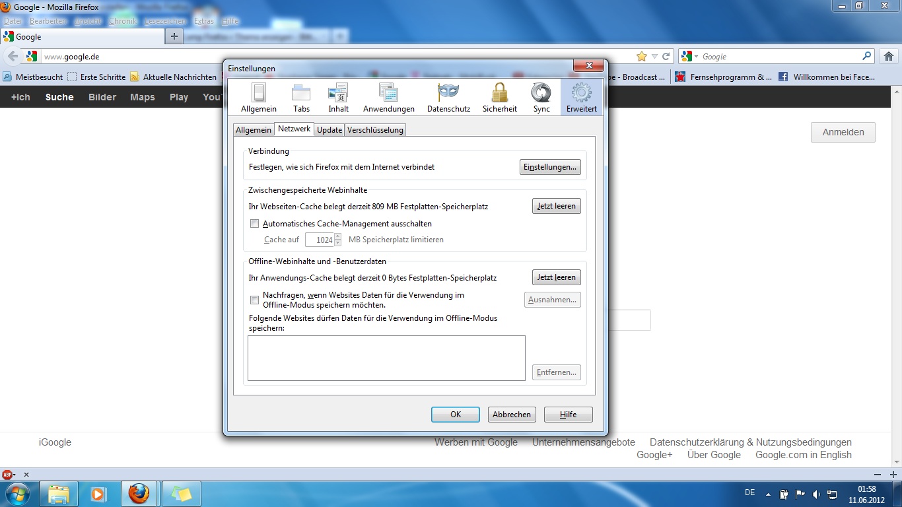902x507 pixels.
Task: Open the Chronik menu in Firefox
Action: 123,21
